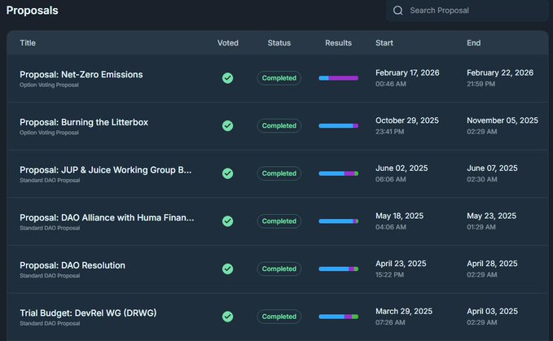Click results bar for Huma Finance alliance
This screenshot has width=553, height=341.
[339, 221]
